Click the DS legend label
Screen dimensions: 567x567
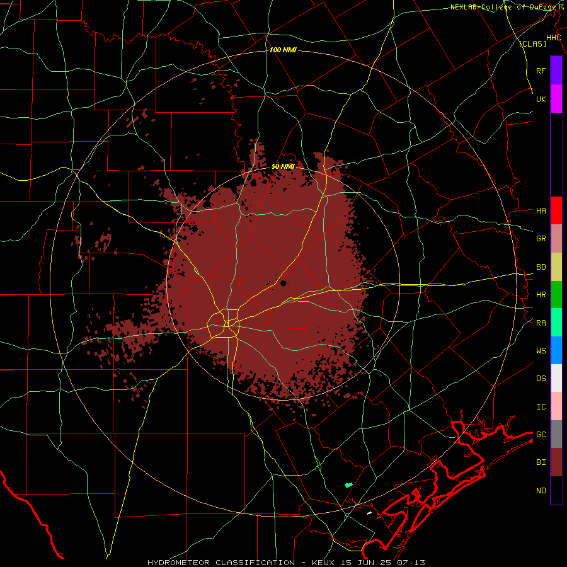541,379
